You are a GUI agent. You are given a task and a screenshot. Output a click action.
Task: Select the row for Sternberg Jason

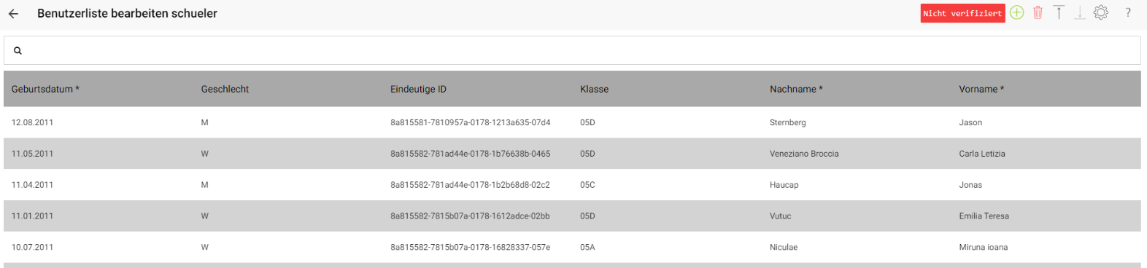click(572, 122)
